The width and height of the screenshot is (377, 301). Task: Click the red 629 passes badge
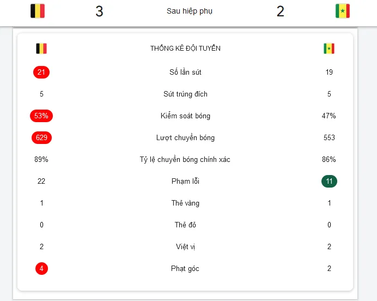(x=41, y=137)
